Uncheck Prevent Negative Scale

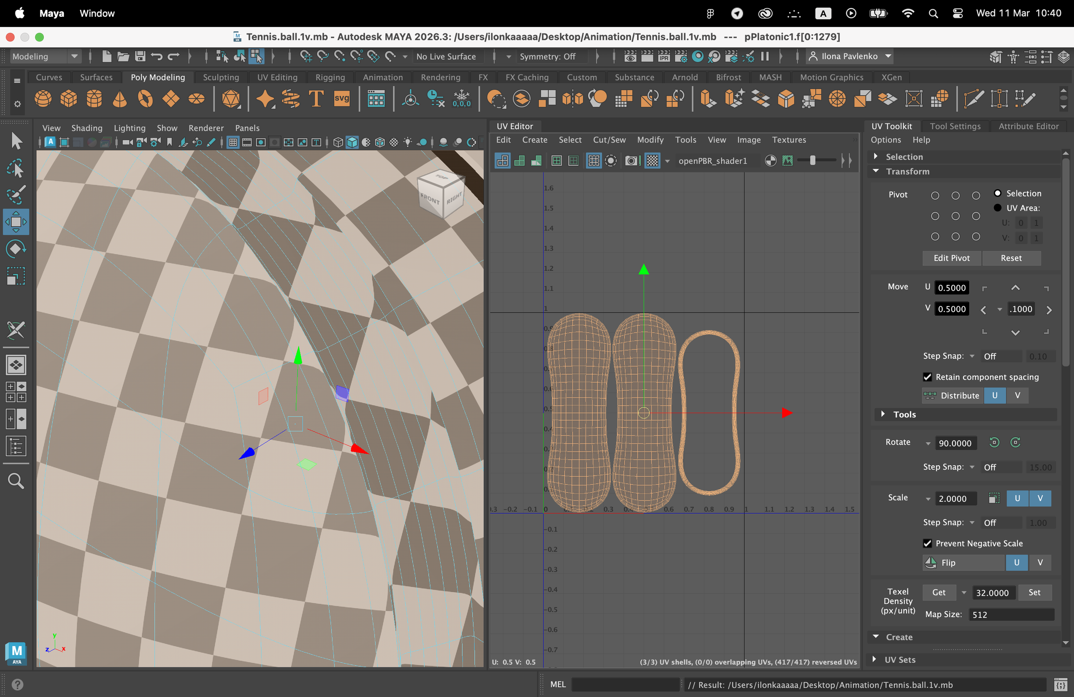928,543
